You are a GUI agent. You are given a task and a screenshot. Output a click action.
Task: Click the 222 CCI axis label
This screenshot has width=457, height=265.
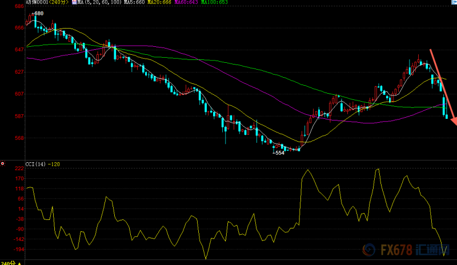click(x=19, y=168)
